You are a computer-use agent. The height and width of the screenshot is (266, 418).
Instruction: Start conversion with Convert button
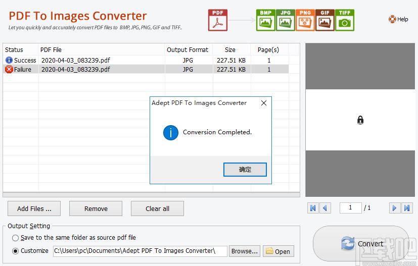point(361,244)
